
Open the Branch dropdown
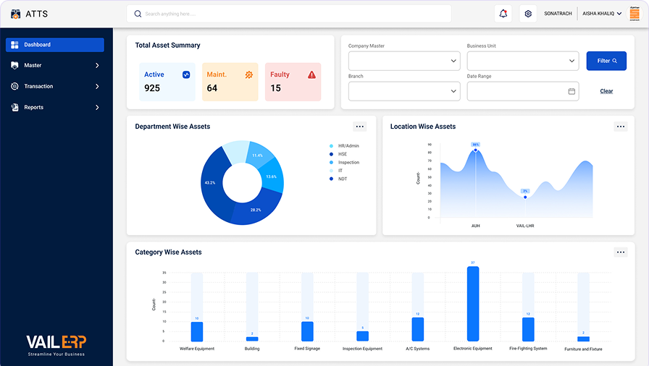pyautogui.click(x=404, y=91)
